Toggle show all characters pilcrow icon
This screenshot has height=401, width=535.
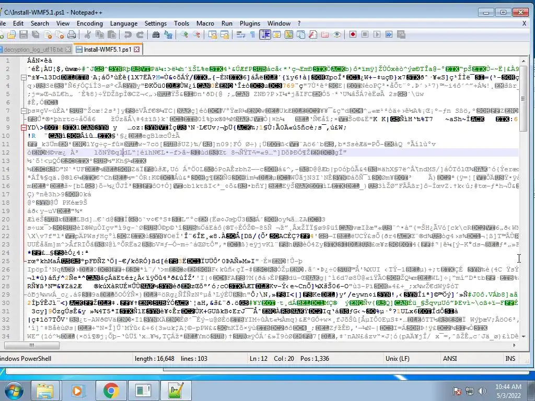252,34
